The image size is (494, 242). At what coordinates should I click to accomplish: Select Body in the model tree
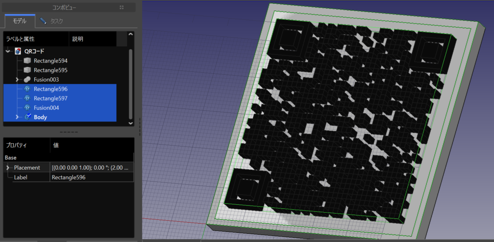click(x=40, y=117)
